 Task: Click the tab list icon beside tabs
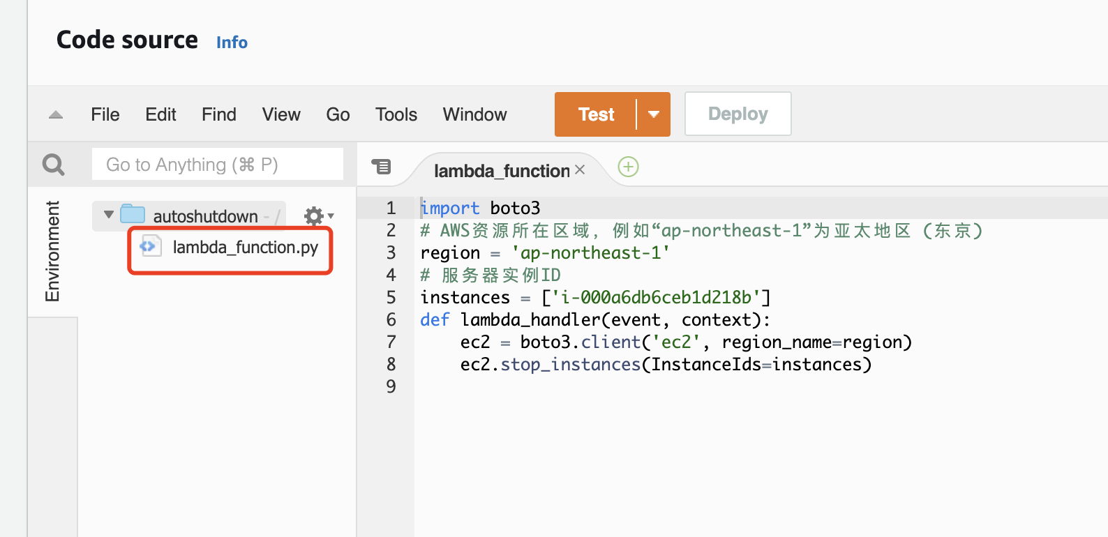coord(381,167)
